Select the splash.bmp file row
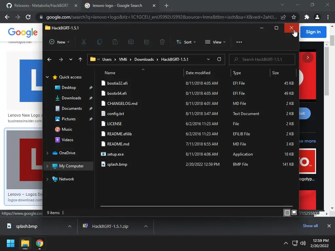 198,164
